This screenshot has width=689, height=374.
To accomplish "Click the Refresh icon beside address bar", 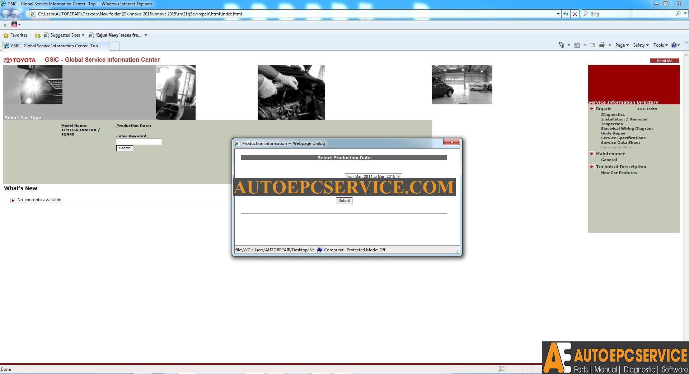I will point(566,14).
